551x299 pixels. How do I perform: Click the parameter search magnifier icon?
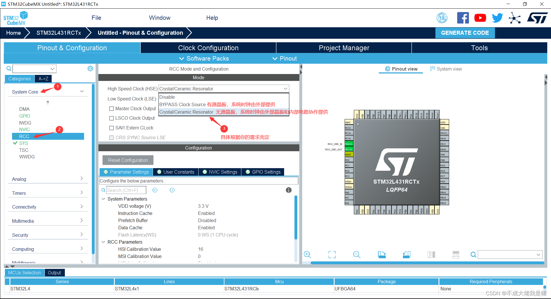(x=103, y=190)
